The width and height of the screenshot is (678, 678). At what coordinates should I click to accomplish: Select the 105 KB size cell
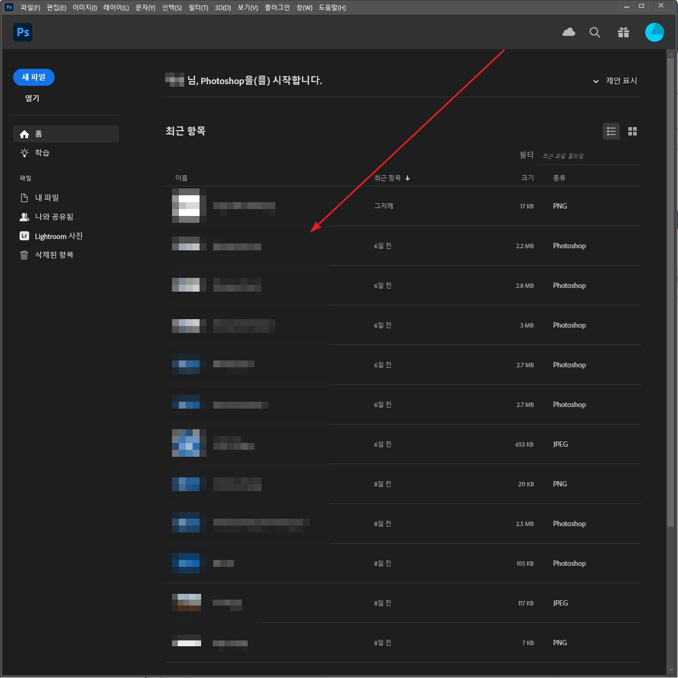(x=525, y=564)
